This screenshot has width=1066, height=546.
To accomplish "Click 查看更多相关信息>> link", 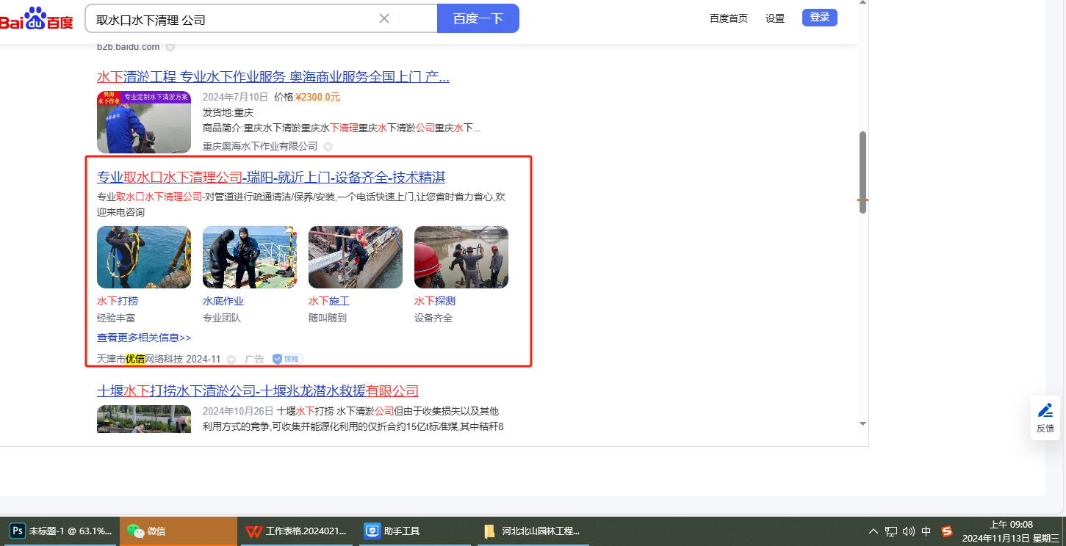I will [x=144, y=338].
